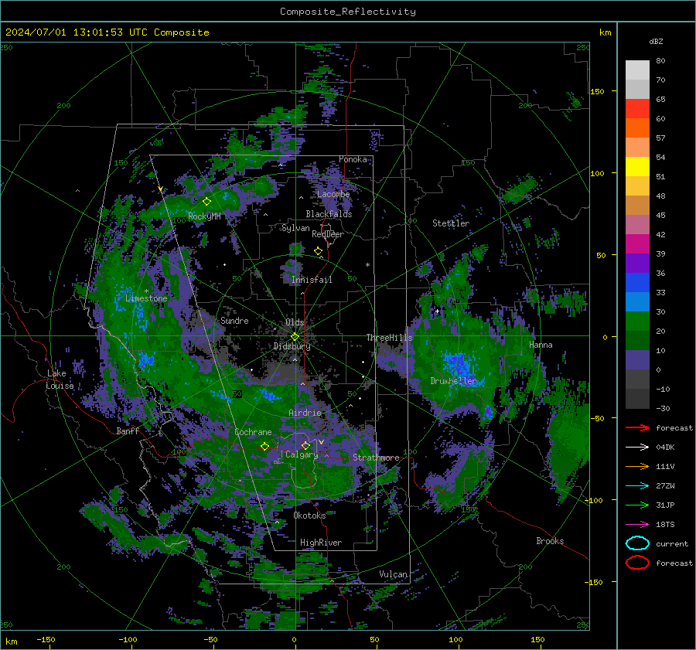This screenshot has width=696, height=650.
Task: Click the Didsbury town label
Action: [292, 346]
